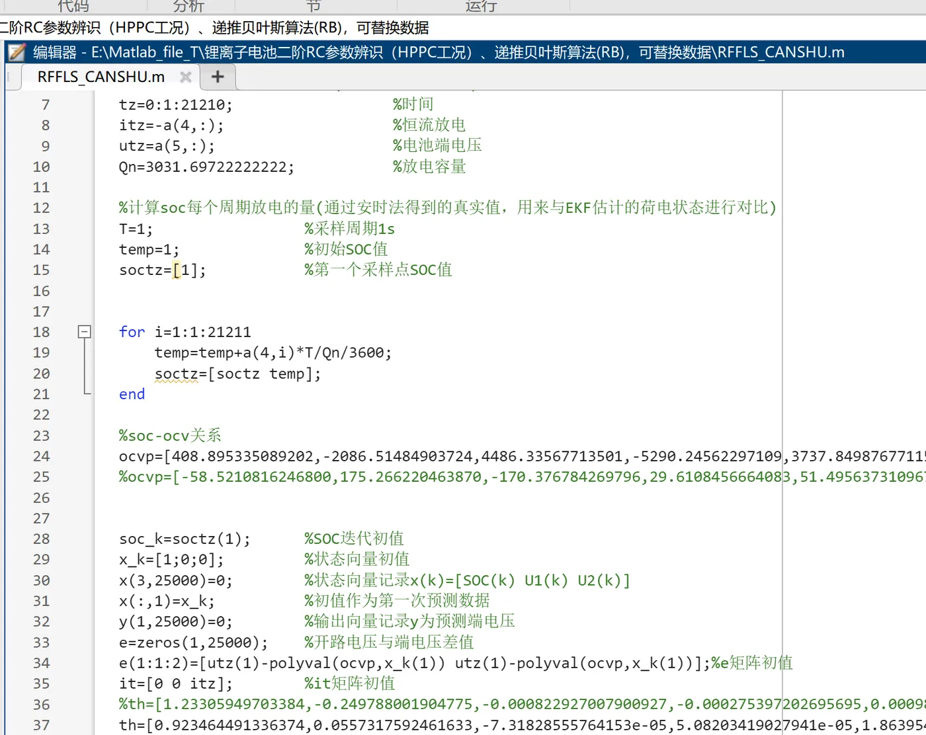Click the '%初值作为第一次预测数据' comment

(397, 601)
